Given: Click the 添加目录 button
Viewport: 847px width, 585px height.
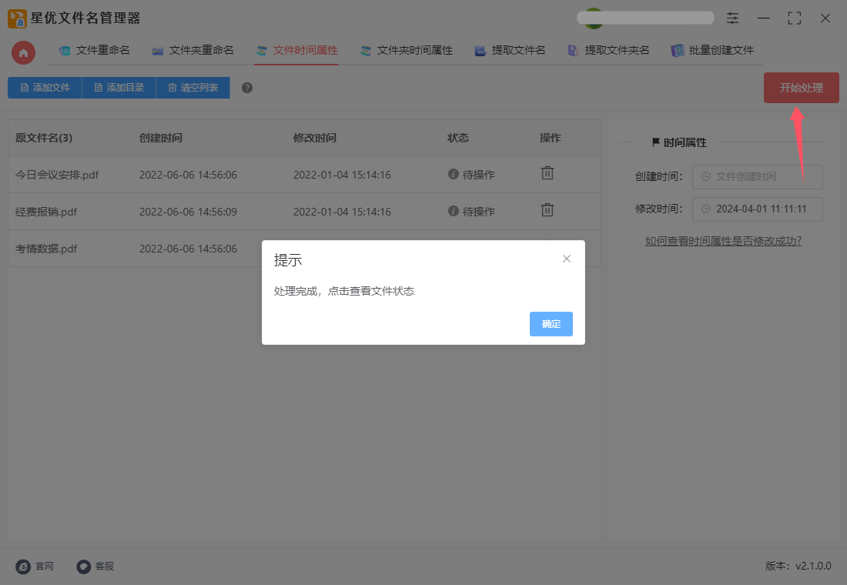Looking at the screenshot, I should pyautogui.click(x=119, y=88).
